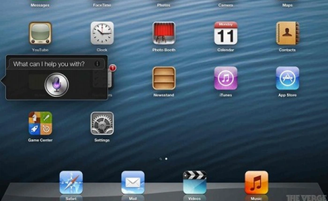Open Mail from the dock
The width and height of the screenshot is (328, 201).
pyautogui.click(x=133, y=183)
